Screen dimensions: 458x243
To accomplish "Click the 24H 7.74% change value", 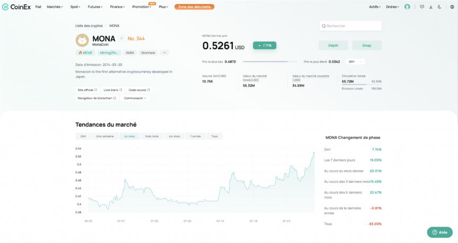I will coord(377,150).
